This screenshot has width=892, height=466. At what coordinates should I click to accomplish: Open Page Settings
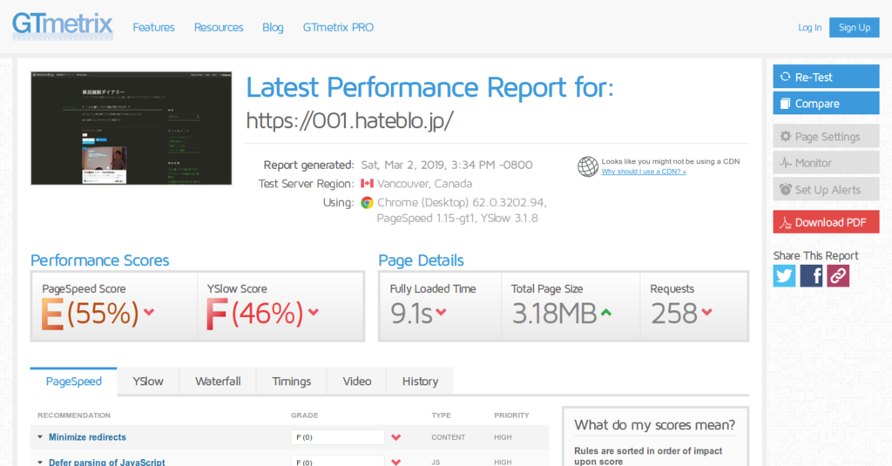click(826, 137)
